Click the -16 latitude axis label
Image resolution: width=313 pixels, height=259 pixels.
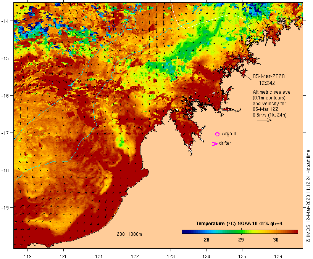coord(5,96)
